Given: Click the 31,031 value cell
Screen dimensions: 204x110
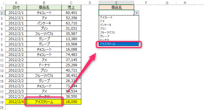Looking at the screenshot, I should point(71,29).
